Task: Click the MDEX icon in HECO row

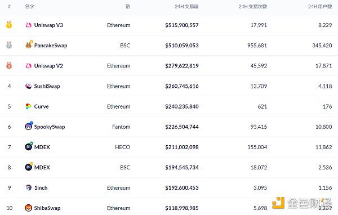Action: click(x=29, y=146)
